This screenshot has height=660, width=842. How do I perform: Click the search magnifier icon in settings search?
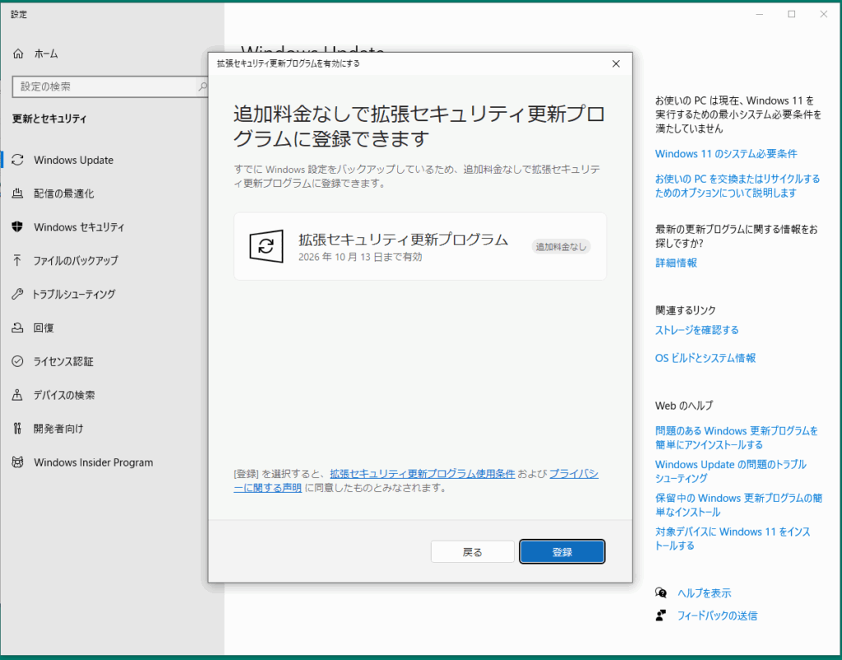click(x=202, y=86)
